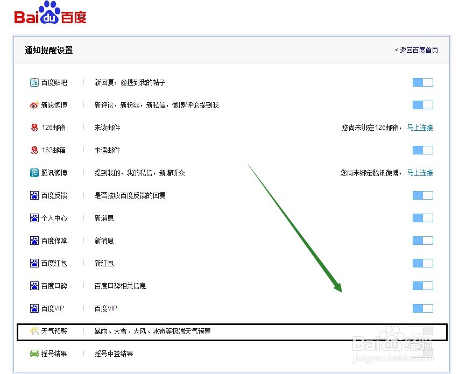Click text 百度口碑相关信息

[x=120, y=286]
